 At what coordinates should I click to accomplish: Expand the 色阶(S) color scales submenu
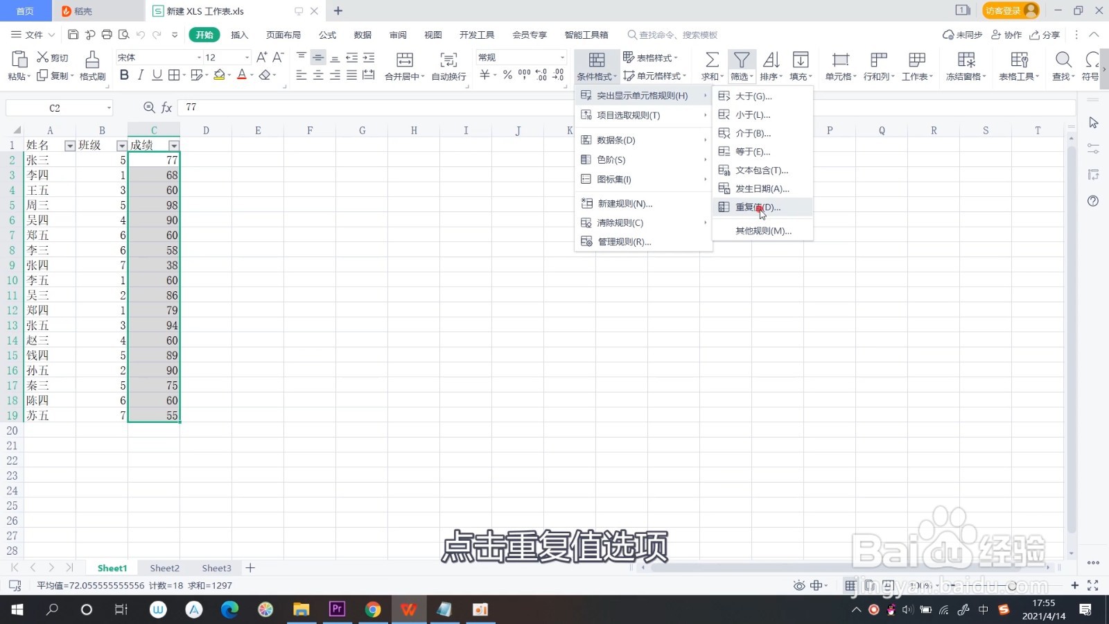point(643,159)
